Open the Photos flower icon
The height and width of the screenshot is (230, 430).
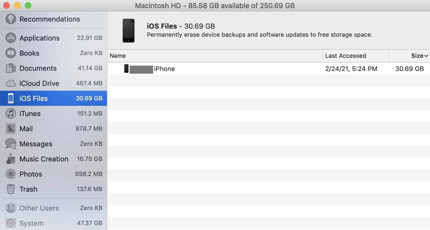11,174
